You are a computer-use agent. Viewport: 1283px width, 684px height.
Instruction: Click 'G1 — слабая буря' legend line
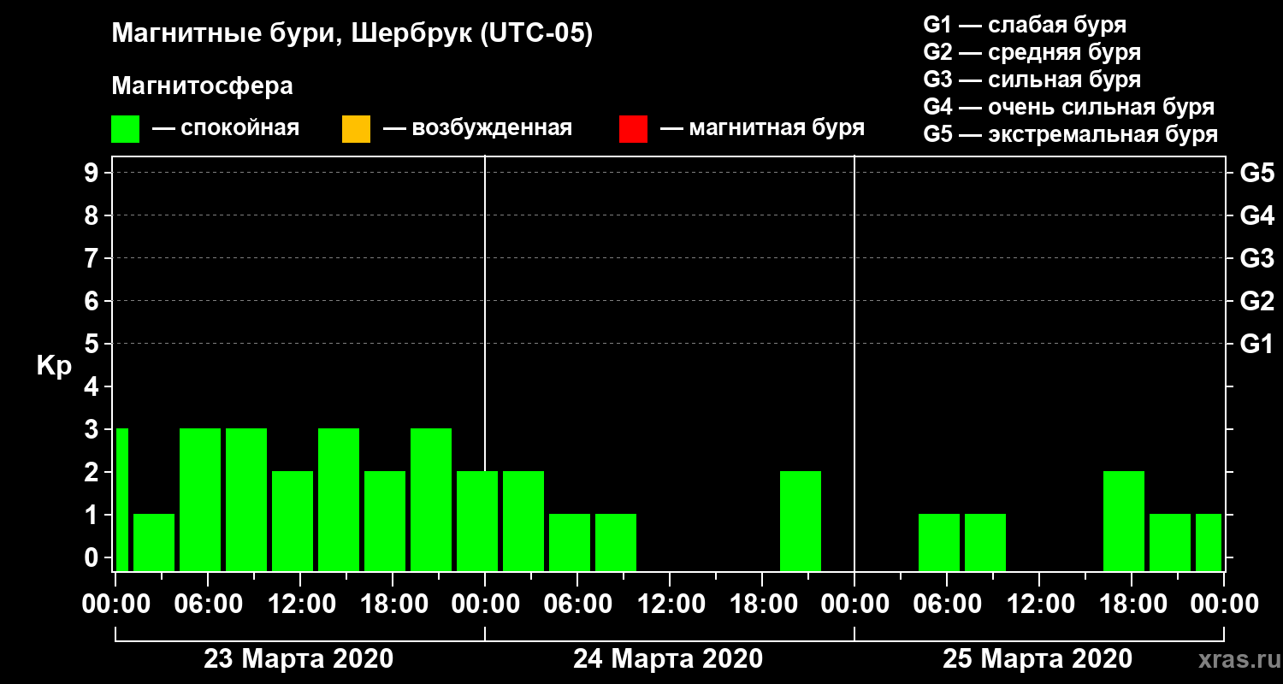1025,24
